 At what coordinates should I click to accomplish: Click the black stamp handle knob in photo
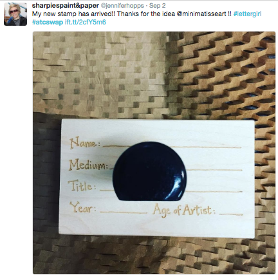[x=149, y=172]
